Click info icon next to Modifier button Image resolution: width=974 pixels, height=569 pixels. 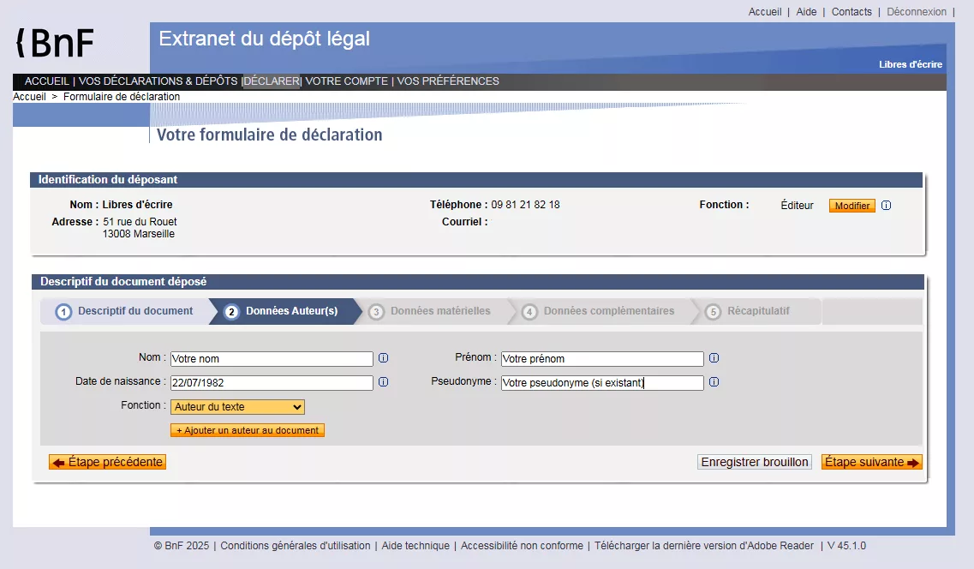(886, 206)
